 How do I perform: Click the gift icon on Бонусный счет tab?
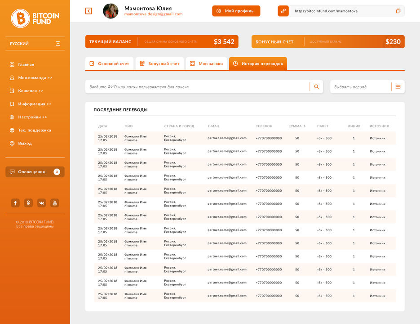tap(142, 63)
